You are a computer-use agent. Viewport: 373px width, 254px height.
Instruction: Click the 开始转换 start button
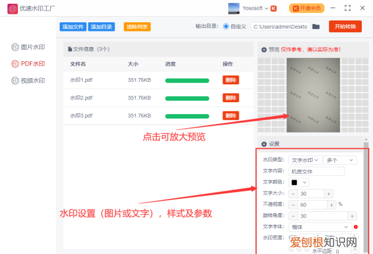(345, 26)
